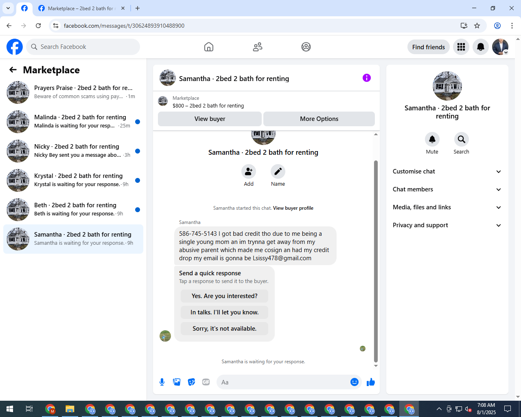Show hidden system tray icons
The width and height of the screenshot is (521, 417).
click(439, 409)
